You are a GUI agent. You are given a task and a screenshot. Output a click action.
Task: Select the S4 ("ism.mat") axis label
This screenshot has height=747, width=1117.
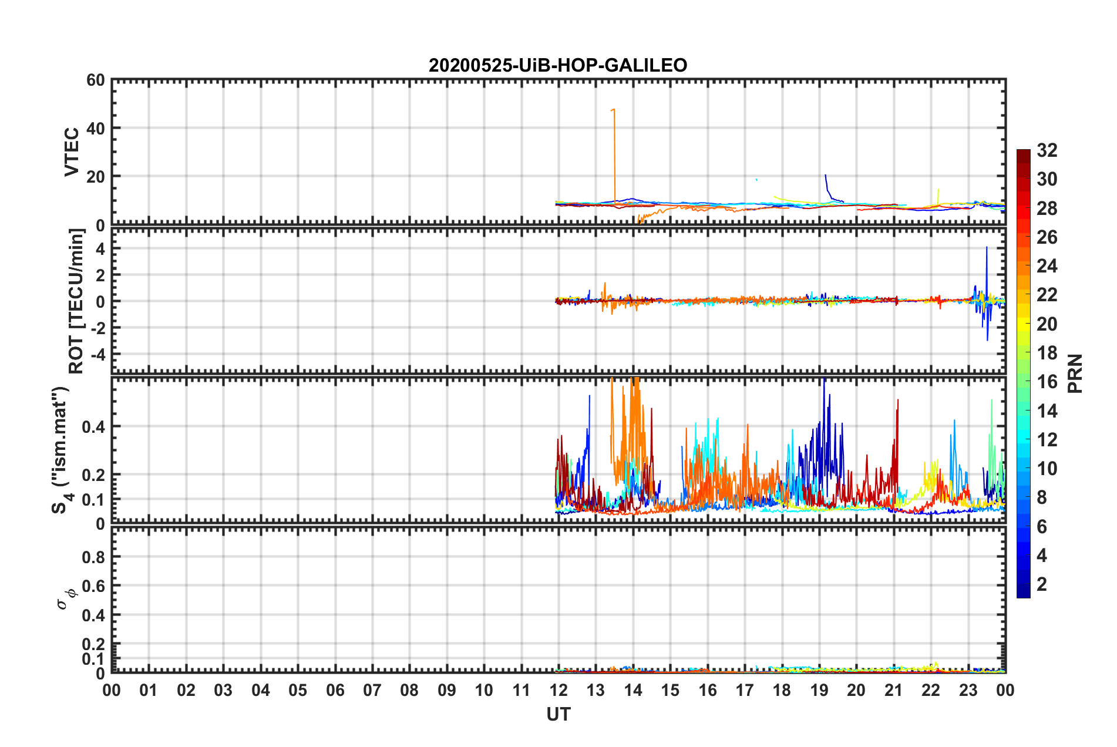click(61, 450)
